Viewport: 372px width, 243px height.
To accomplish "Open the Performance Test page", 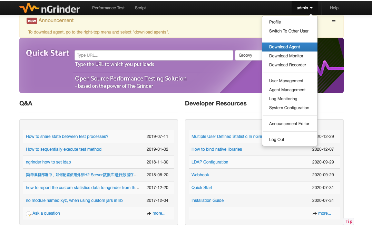I will [108, 8].
